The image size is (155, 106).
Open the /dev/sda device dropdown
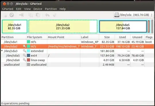click(134, 15)
